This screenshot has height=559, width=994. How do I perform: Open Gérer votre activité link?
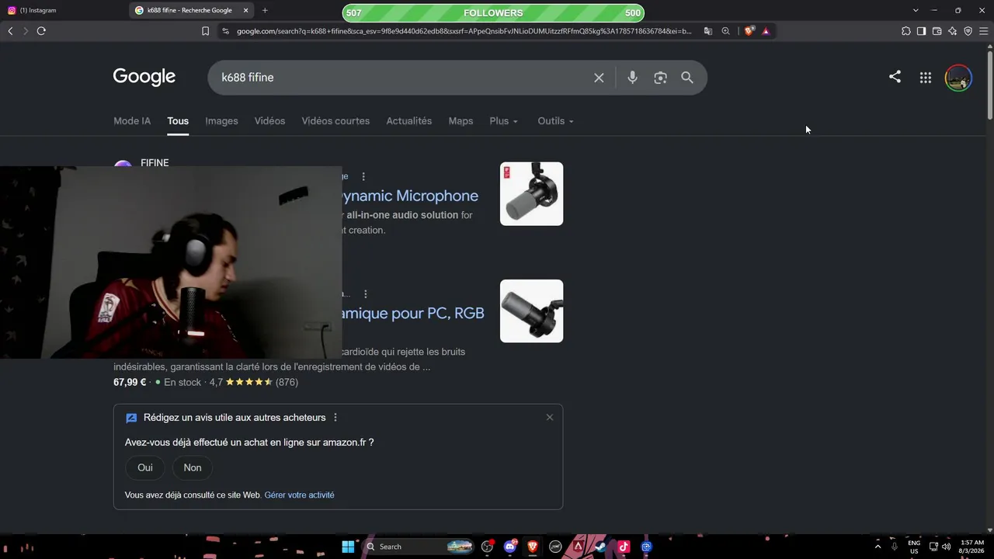pyautogui.click(x=299, y=495)
